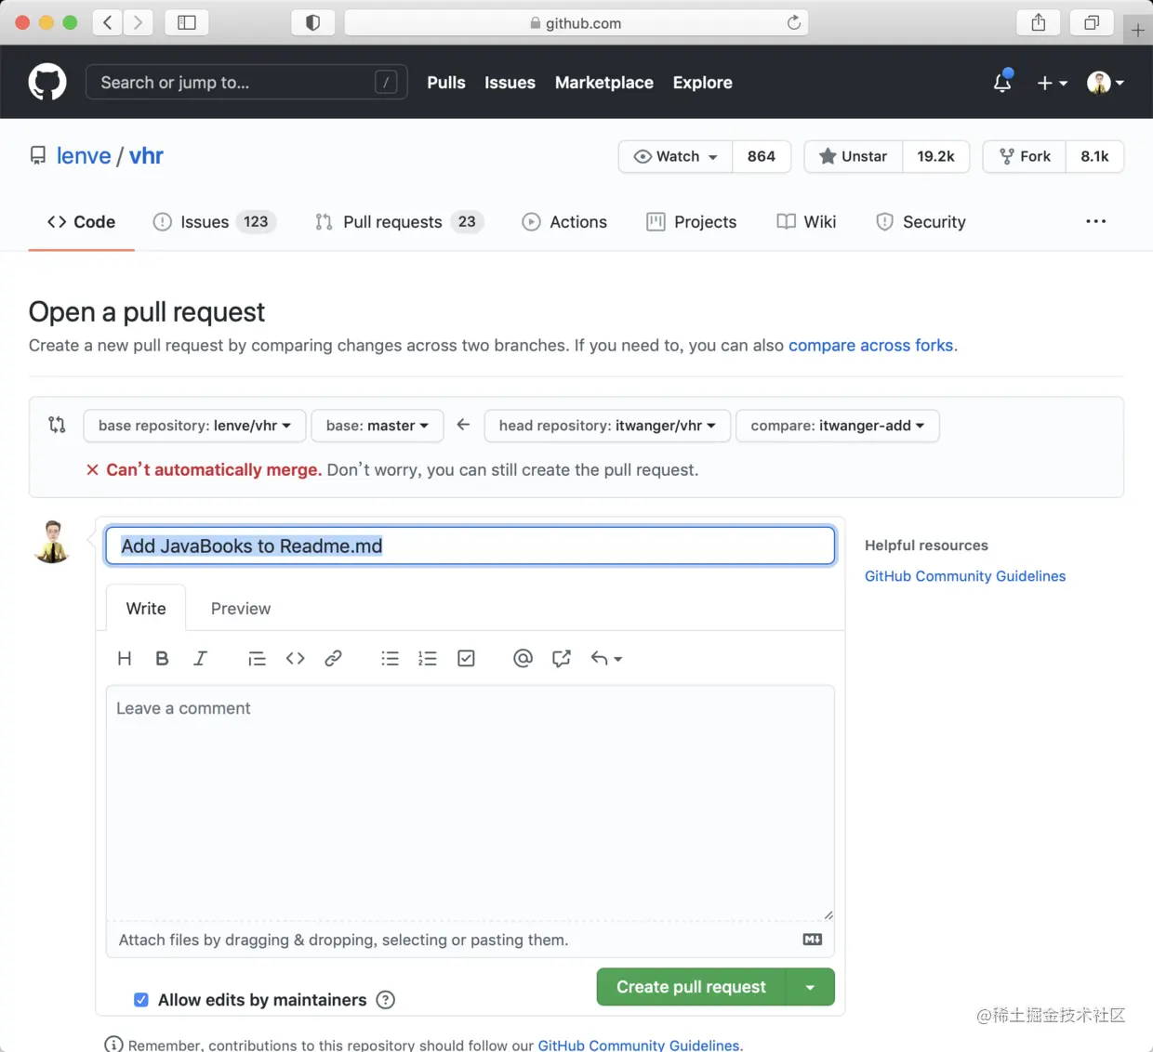
Task: Toggle Allow edits by maintainers checkbox
Action: pyautogui.click(x=141, y=1000)
